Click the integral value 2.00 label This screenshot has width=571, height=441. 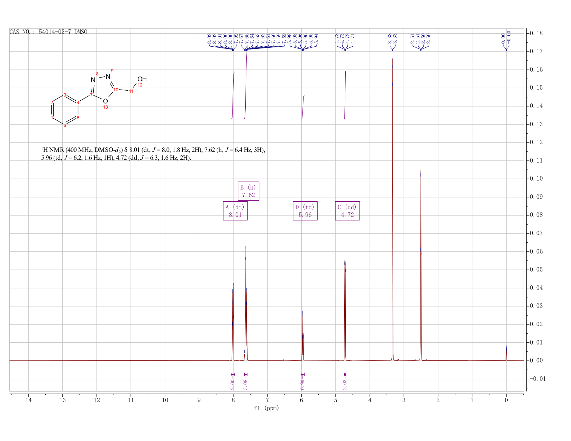233,384
